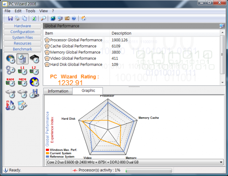Screen dimensions: 228x176
Task: Select the removable disk benchmark icon
Action: (34, 94)
